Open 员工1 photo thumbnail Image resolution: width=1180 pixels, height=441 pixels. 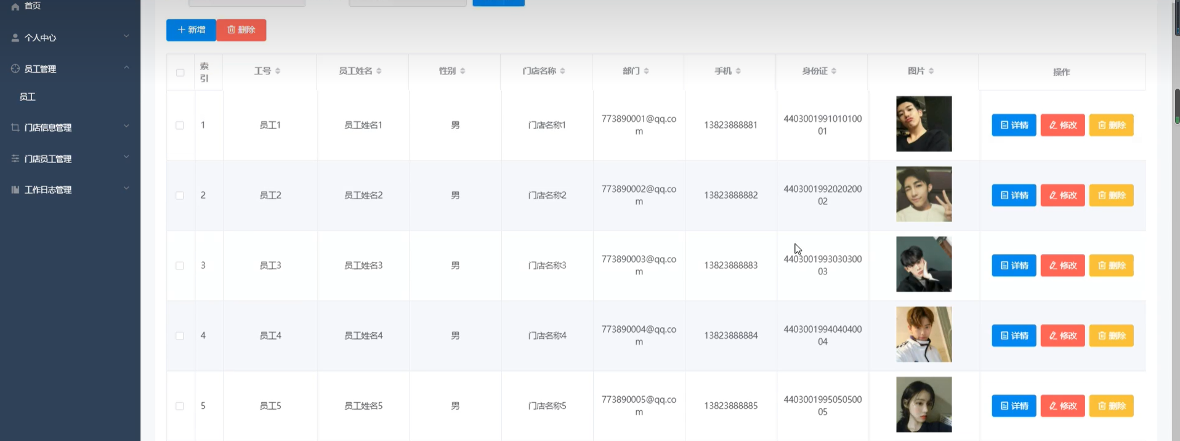(924, 124)
